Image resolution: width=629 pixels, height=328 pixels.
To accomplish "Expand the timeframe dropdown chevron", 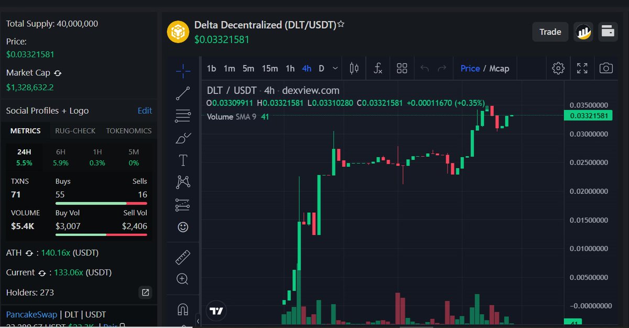I will 336,68.
